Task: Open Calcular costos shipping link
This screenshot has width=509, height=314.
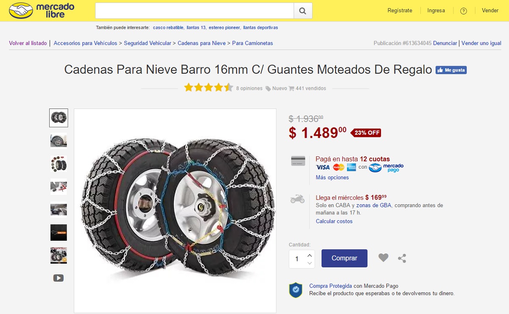Action: (334, 221)
